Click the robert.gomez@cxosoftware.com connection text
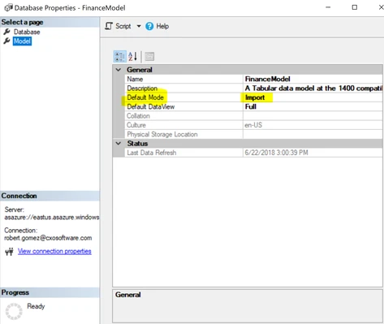The width and height of the screenshot is (384, 324). coord(48,238)
